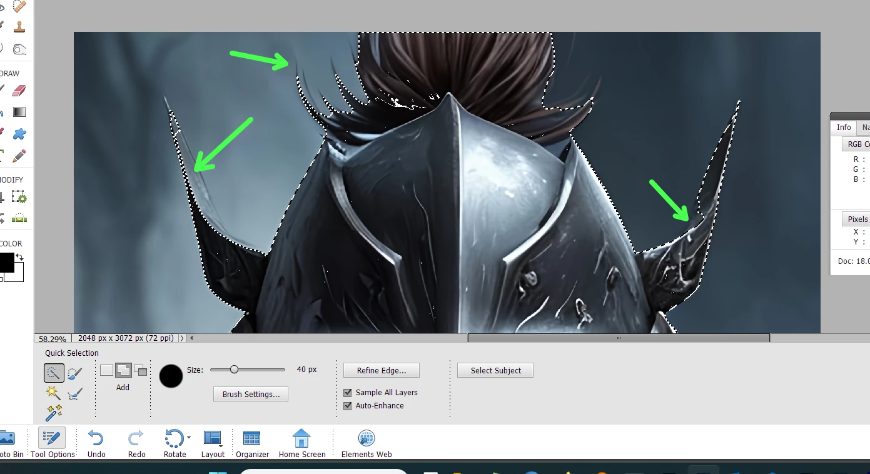Expand the document info status arrow

[x=182, y=338]
